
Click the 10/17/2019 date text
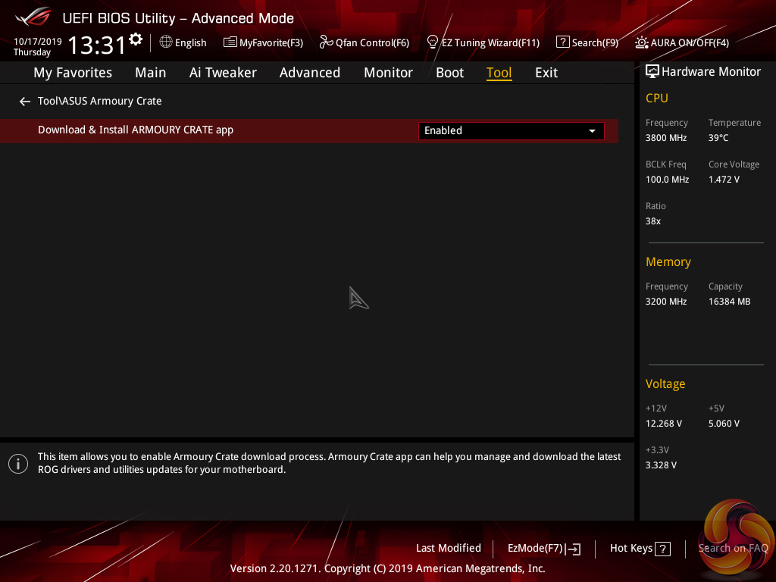point(38,41)
